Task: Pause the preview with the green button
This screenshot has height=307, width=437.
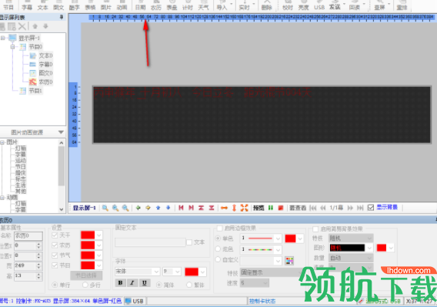Action: click(271, 208)
